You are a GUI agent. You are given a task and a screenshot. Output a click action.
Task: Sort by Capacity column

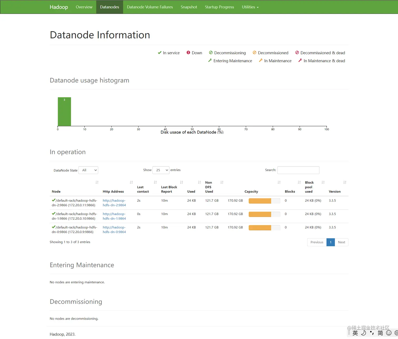click(x=254, y=187)
